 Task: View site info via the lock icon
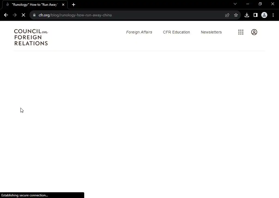(34, 15)
